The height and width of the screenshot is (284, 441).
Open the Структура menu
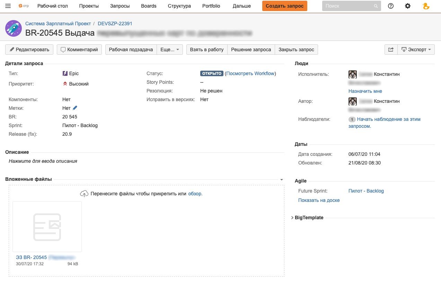click(179, 6)
